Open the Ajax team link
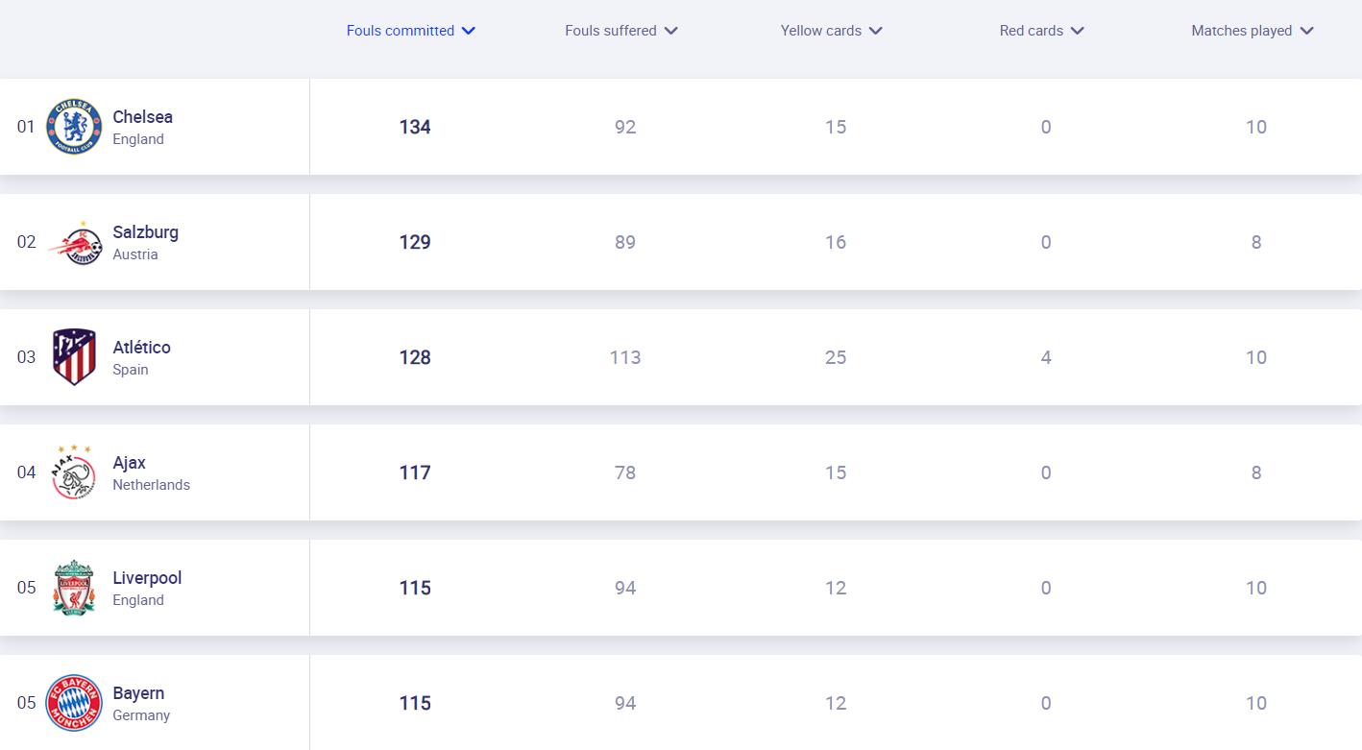 coord(129,463)
